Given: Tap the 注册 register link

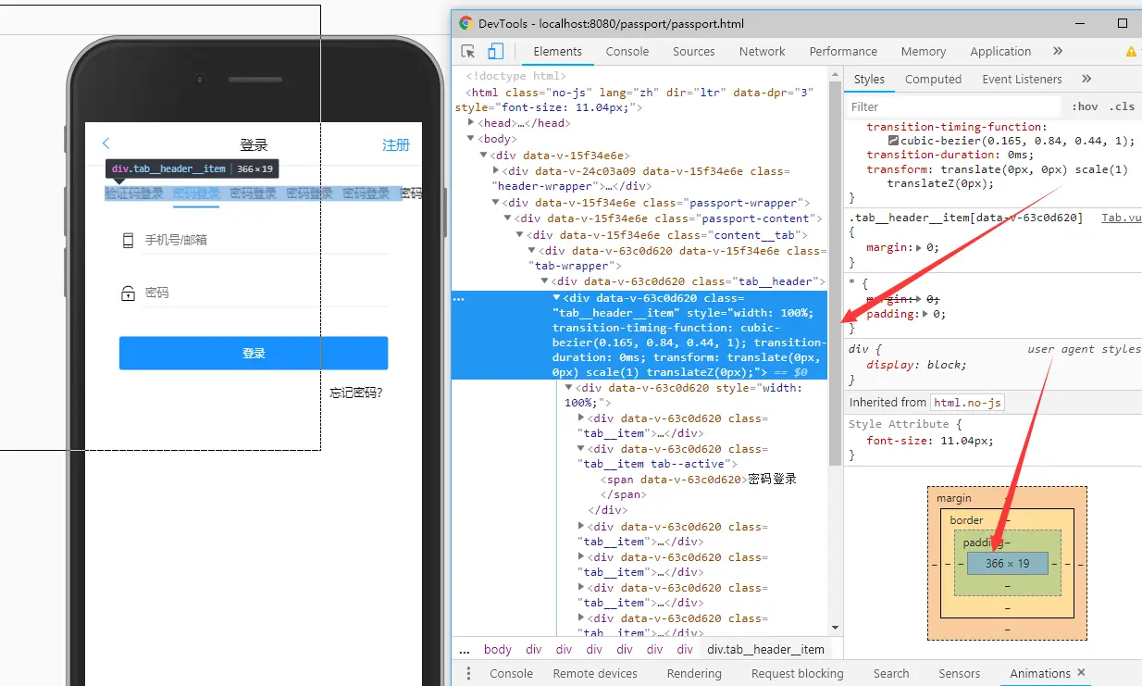Looking at the screenshot, I should tap(396, 144).
